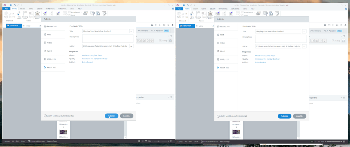This screenshot has width=350, height=147.
Task: Open Learn More About Publishing in right dialog
Action: tap(232, 116)
